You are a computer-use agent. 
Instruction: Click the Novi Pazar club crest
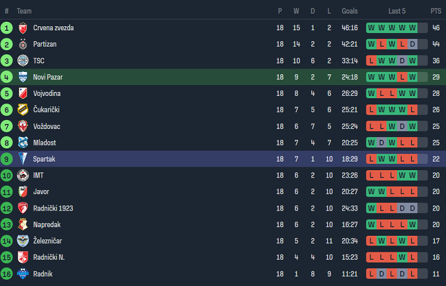[23, 77]
